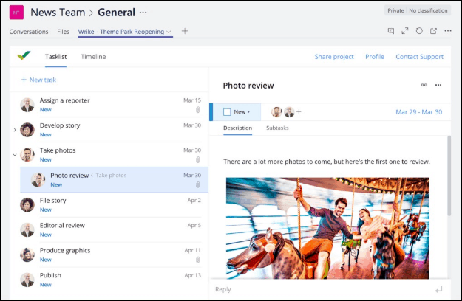Click the description panel vertical scrollbar

pos(449,176)
